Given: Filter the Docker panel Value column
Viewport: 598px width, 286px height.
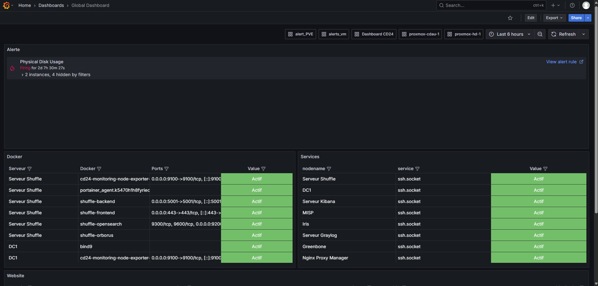Looking at the screenshot, I should point(263,169).
